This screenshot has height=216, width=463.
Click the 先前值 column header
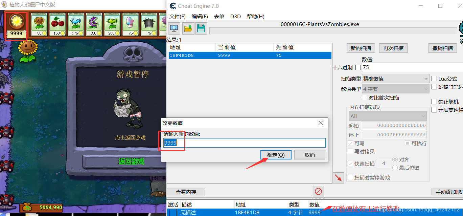point(302,47)
